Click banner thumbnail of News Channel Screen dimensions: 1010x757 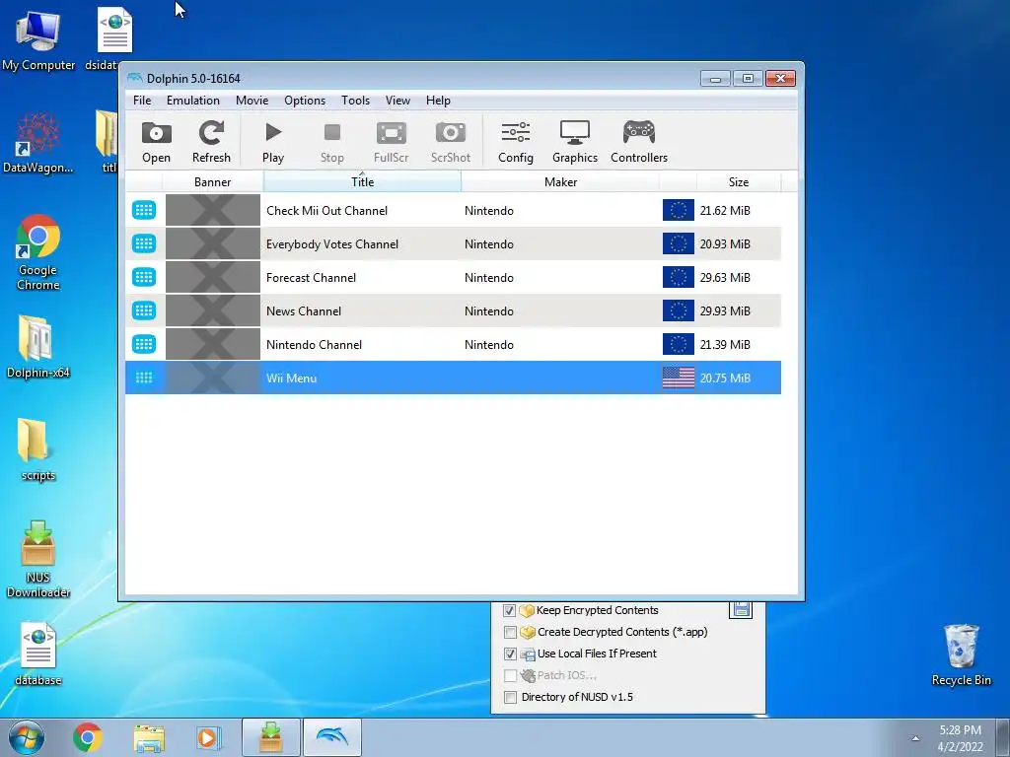point(213,310)
